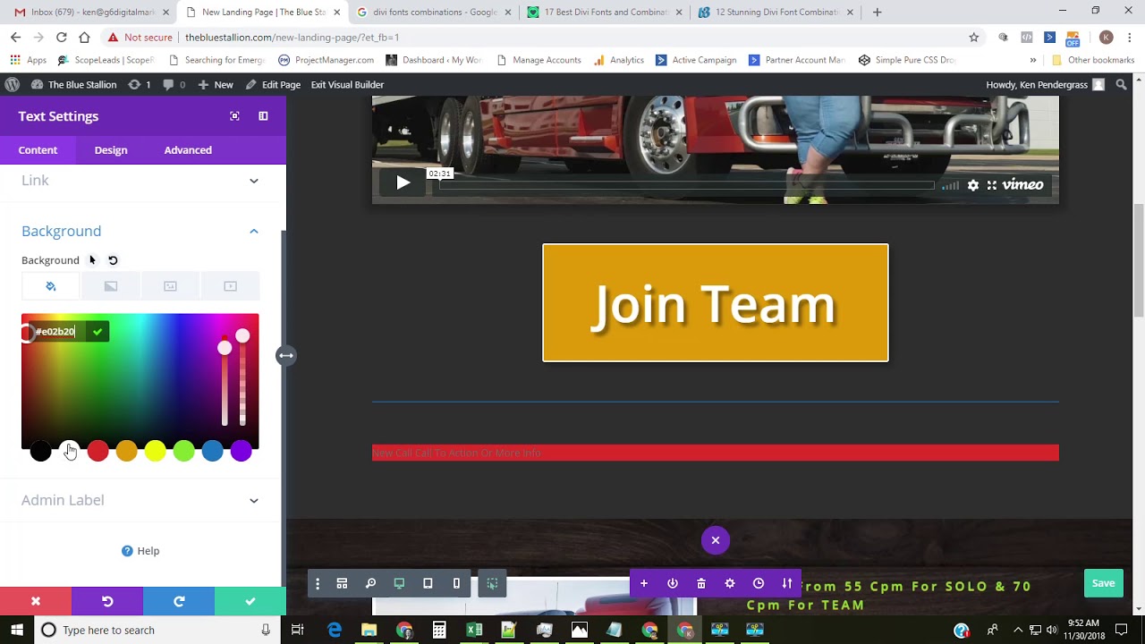Switch to phone view icon
Image resolution: width=1145 pixels, height=644 pixels.
click(x=456, y=583)
